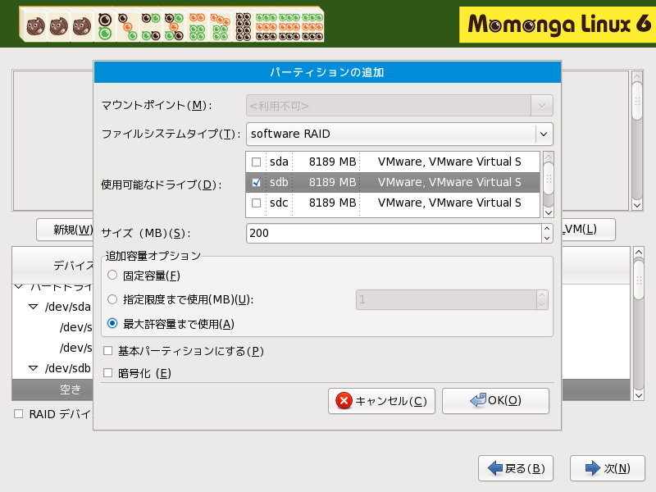The height and width of the screenshot is (492, 656).
Task: Enable 基本パーティションにする(P) checkbox
Action: point(108,351)
